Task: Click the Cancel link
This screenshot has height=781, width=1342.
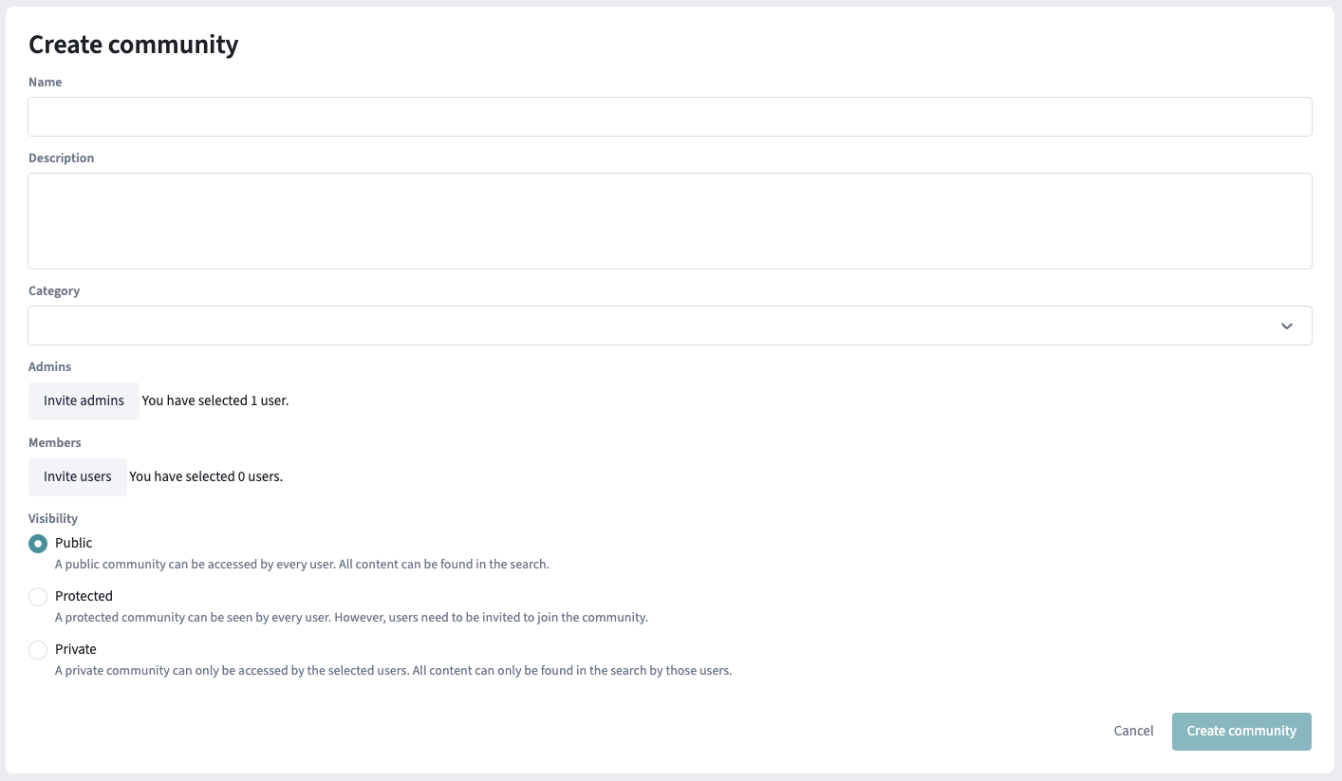Action: pos(1133,731)
